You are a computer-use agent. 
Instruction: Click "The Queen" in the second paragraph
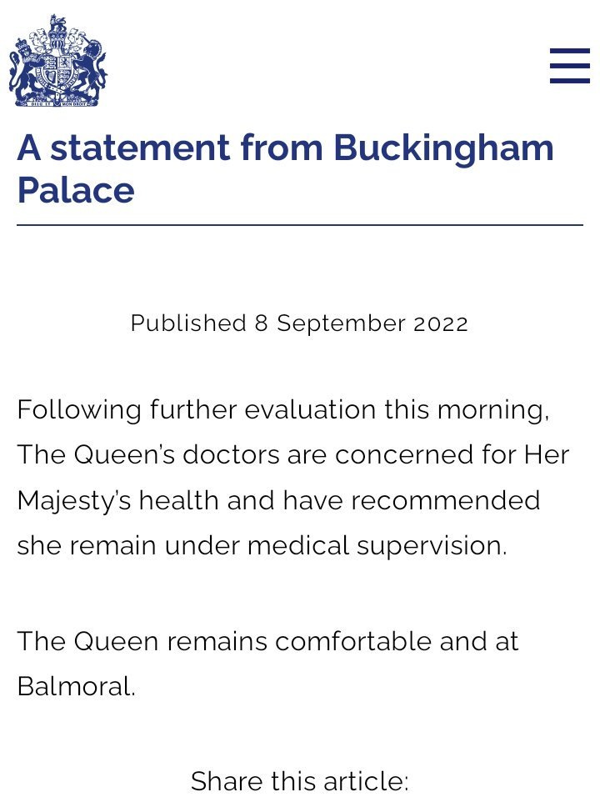click(x=87, y=642)
